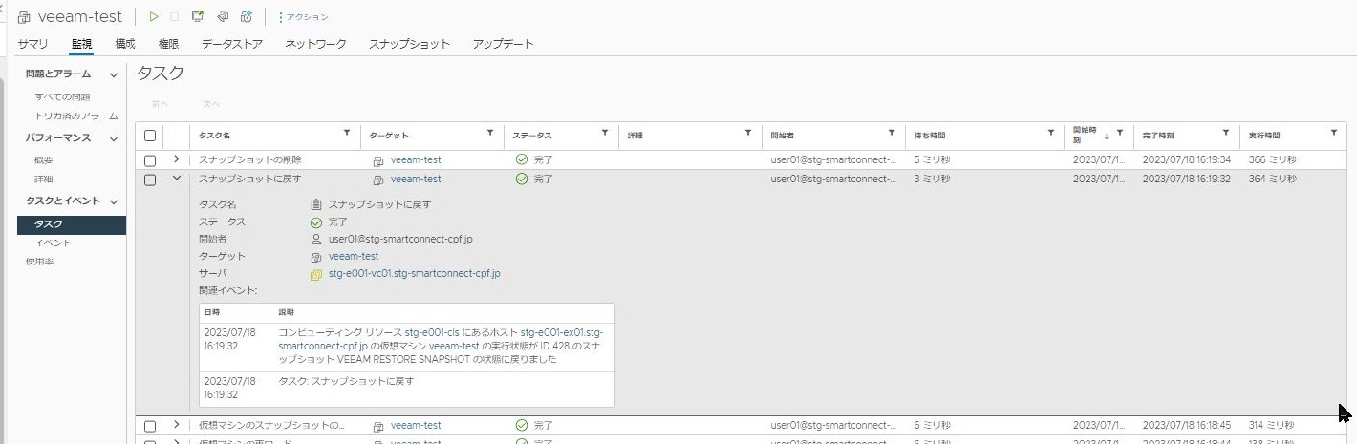Screen dimensions: 1357x444
Task: Check the スナップショットの削除 row checkbox
Action: click(150, 160)
